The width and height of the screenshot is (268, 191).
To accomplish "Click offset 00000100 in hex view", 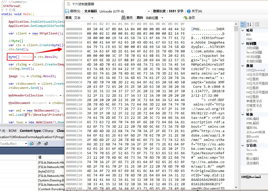I will click(74, 100).
